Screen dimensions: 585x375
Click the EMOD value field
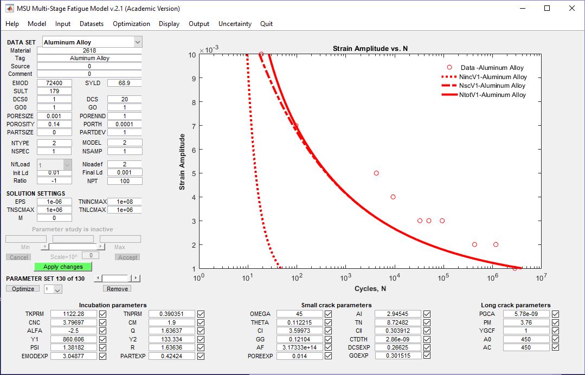(x=54, y=83)
